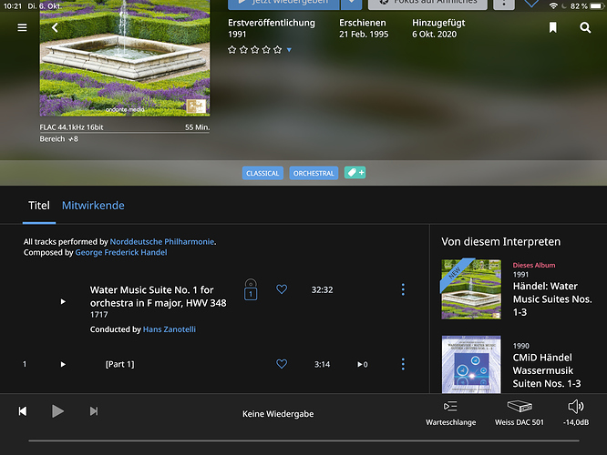This screenshot has height=455, width=607.
Task: Click the Wi-Fi icon in status bar
Action: [553, 5]
